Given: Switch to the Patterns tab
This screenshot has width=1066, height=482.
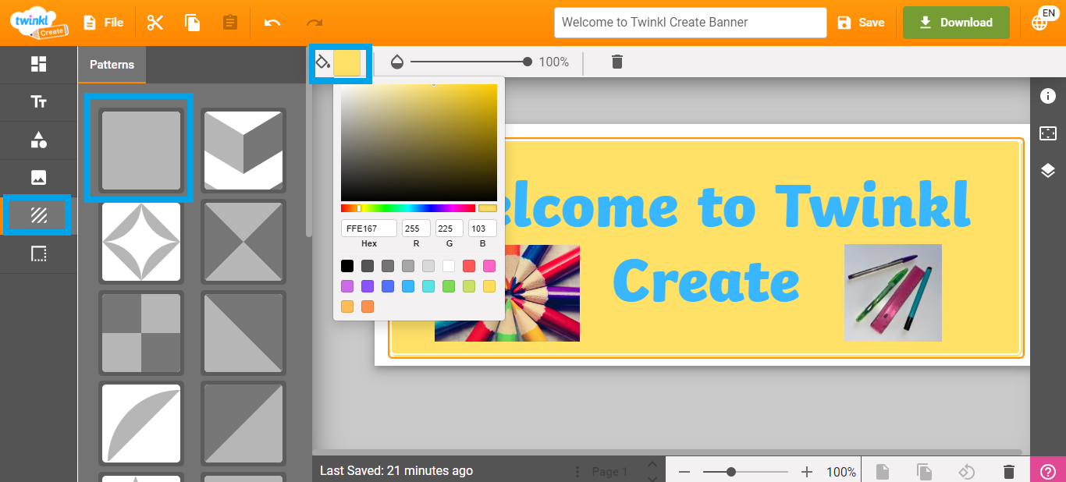Looking at the screenshot, I should [x=111, y=65].
